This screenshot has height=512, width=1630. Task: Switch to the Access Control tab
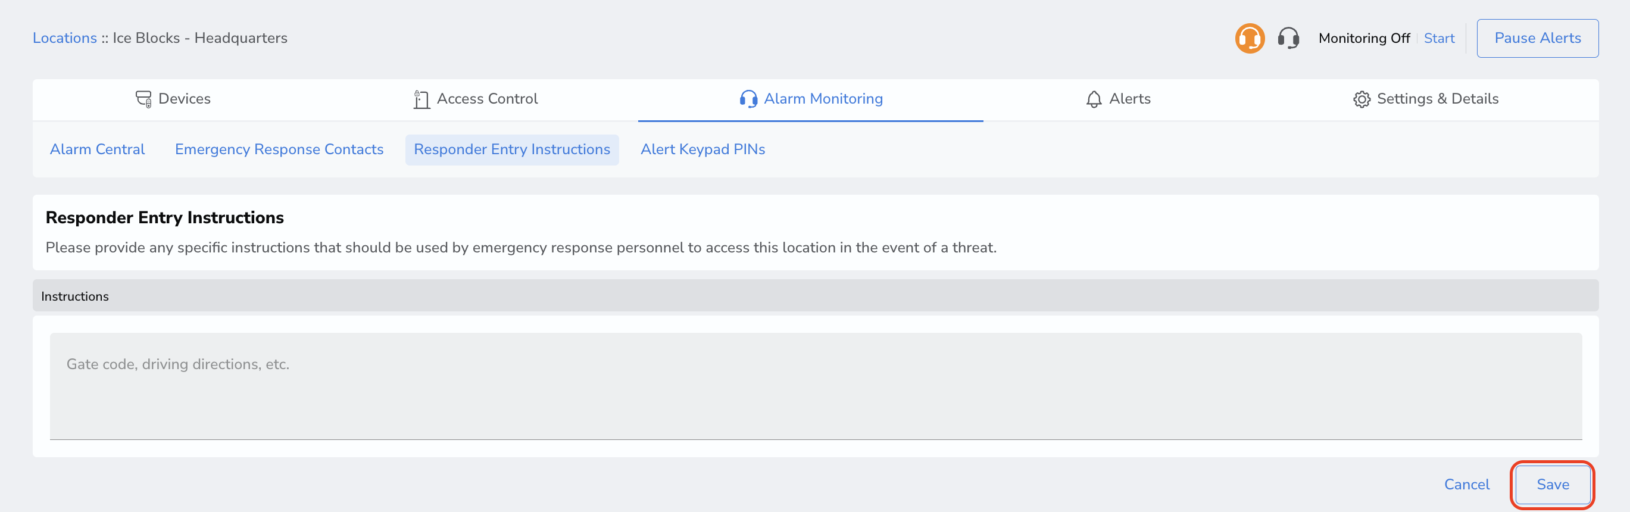pyautogui.click(x=475, y=99)
